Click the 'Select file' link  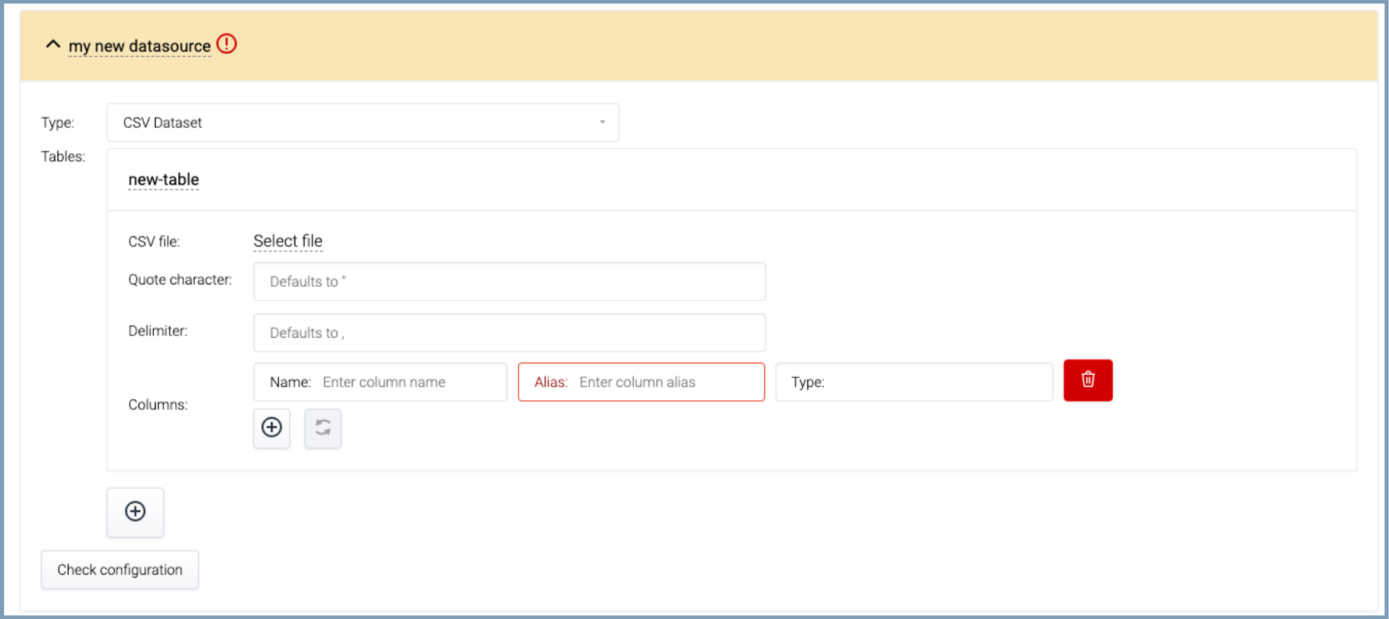pyautogui.click(x=288, y=241)
